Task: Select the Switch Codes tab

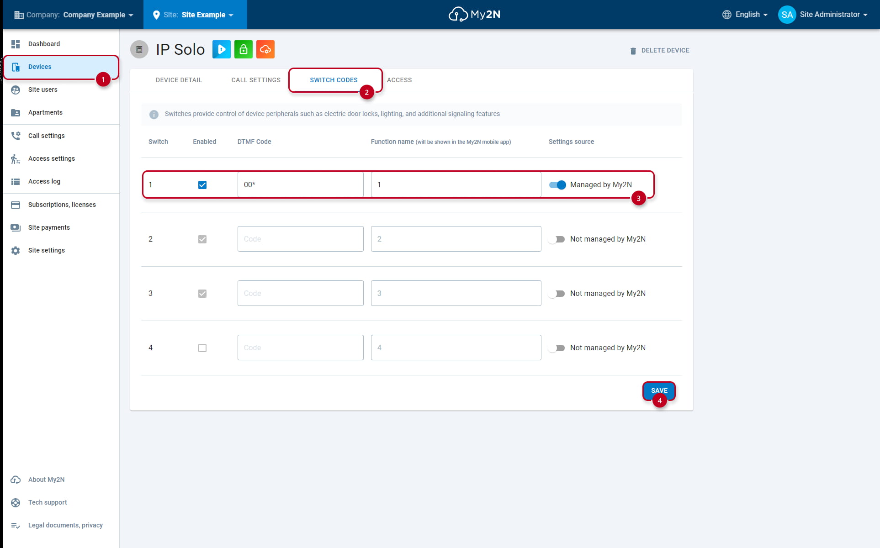Action: [x=334, y=80]
